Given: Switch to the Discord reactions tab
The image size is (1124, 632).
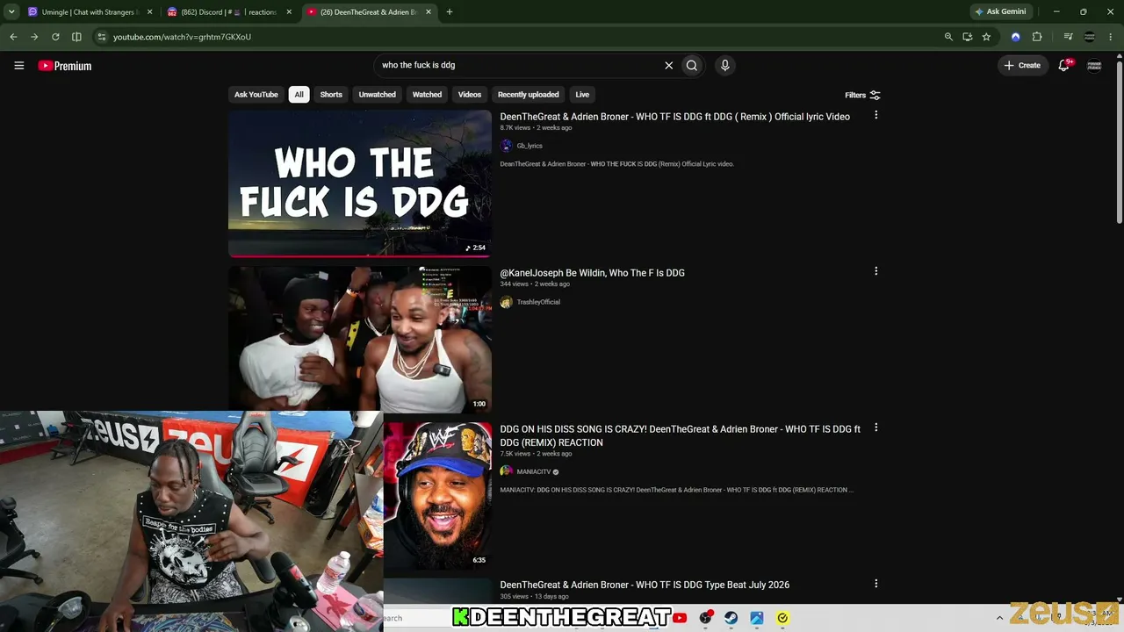Looking at the screenshot, I should click(x=228, y=12).
